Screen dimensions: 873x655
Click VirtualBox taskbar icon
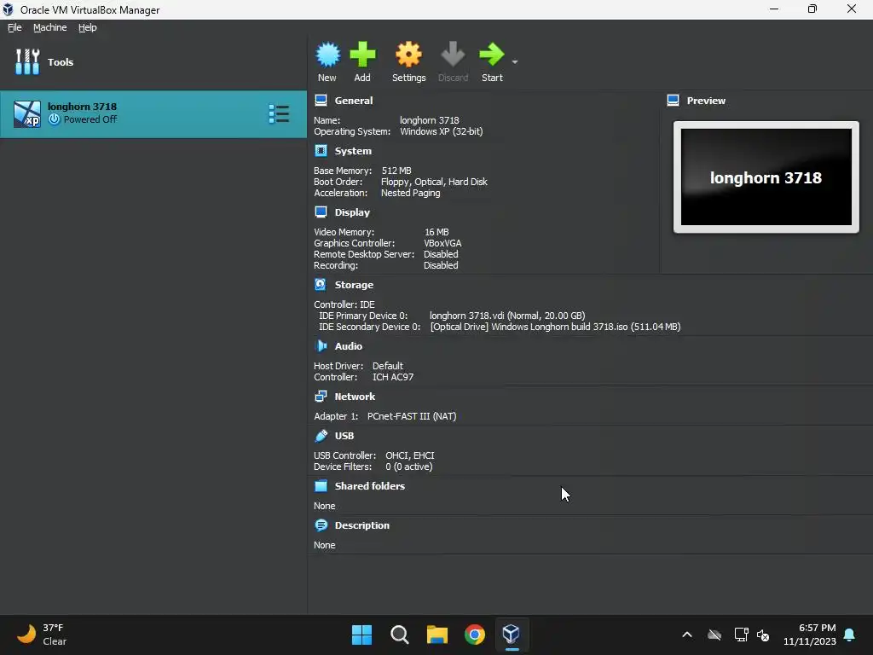(512, 635)
